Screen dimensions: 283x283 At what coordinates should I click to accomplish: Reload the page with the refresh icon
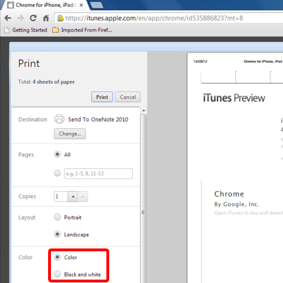point(33,18)
